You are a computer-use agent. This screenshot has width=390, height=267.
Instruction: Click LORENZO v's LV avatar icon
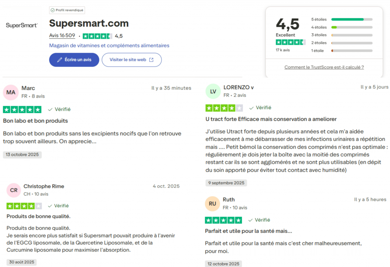pyautogui.click(x=213, y=91)
